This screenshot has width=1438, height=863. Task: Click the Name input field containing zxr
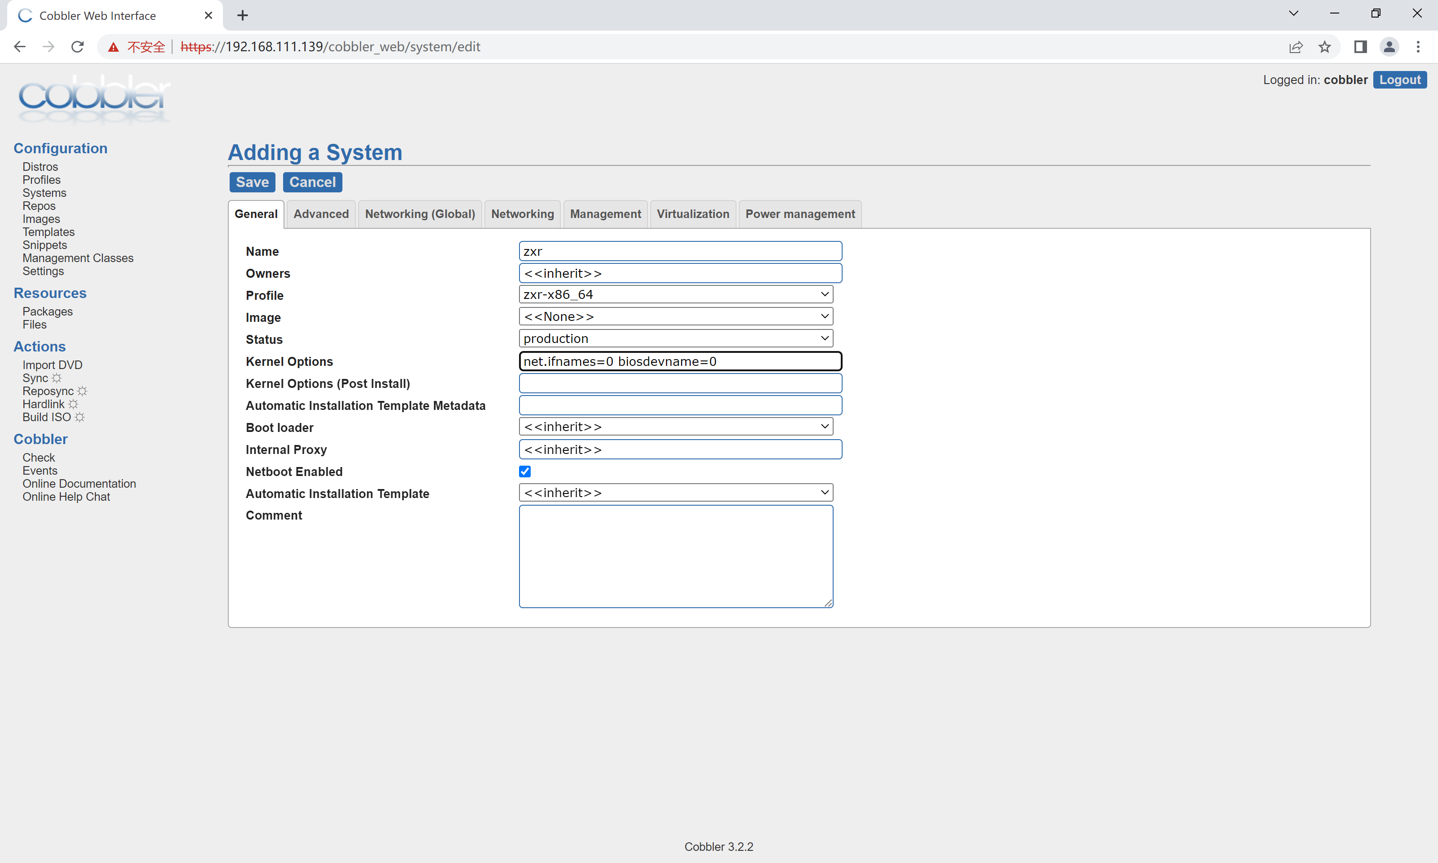(680, 251)
